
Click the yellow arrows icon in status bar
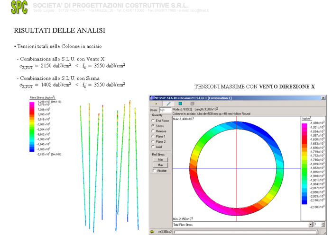tap(152, 232)
